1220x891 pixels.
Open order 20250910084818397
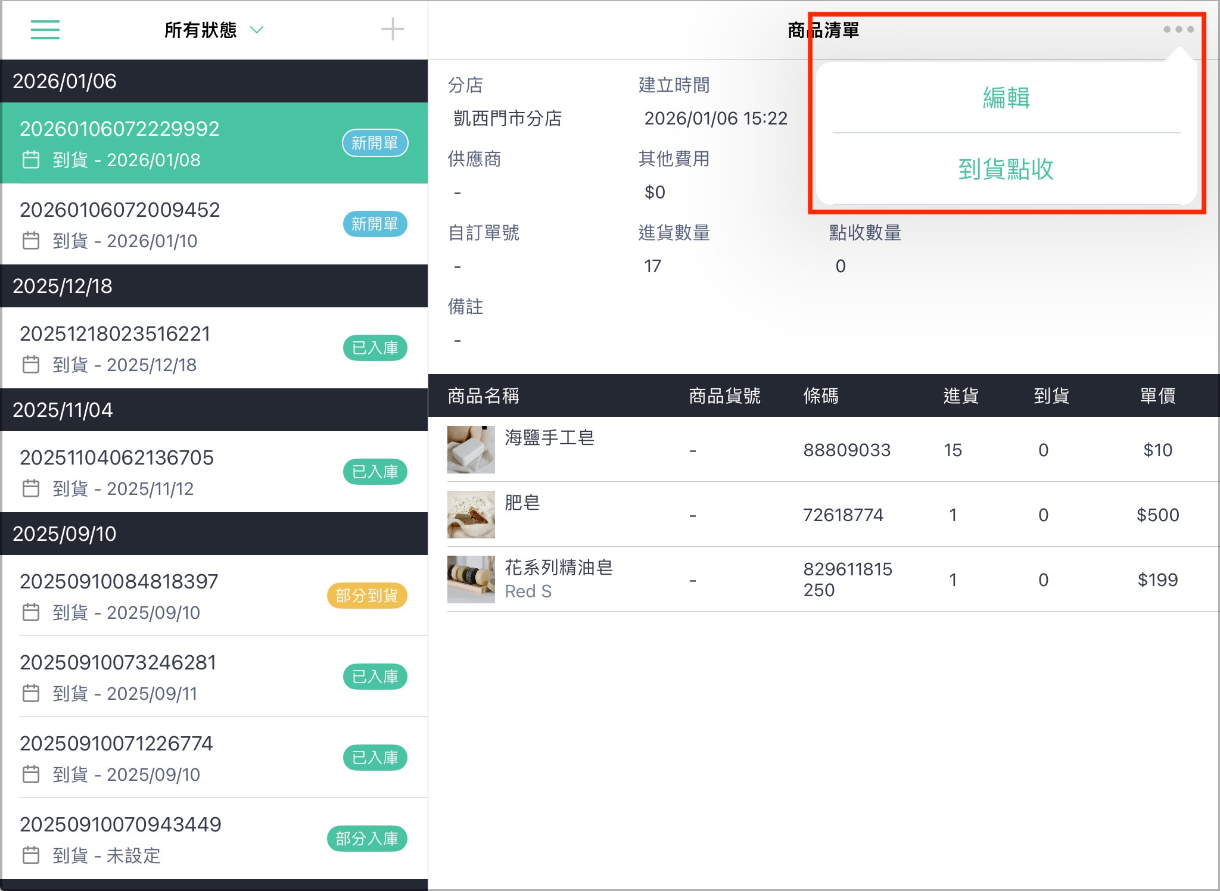pos(214,596)
